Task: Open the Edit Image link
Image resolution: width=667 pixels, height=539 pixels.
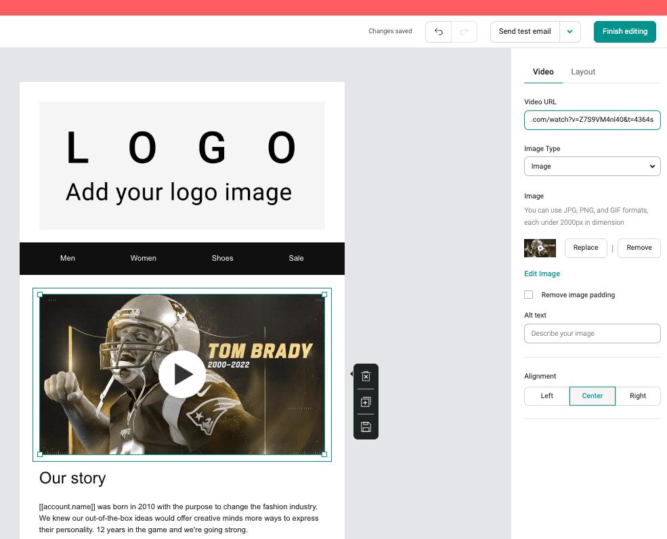Action: tap(542, 274)
